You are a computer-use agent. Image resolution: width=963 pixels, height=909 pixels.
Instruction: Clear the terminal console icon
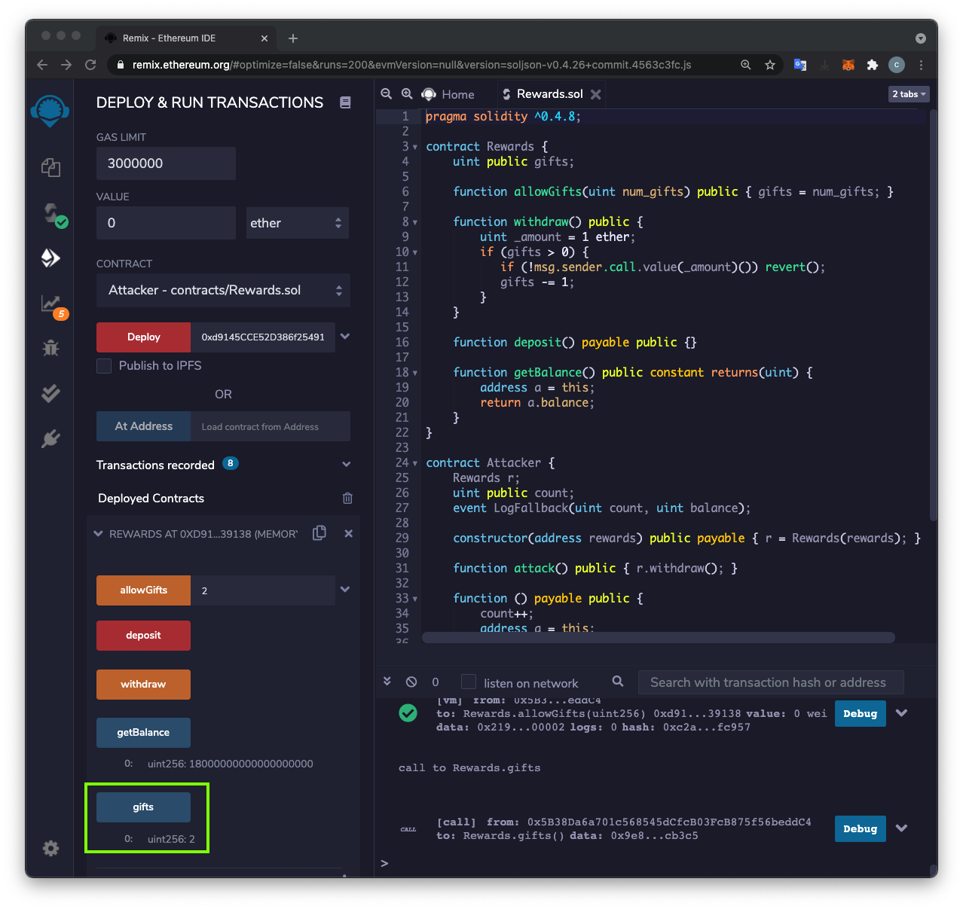[x=411, y=682]
